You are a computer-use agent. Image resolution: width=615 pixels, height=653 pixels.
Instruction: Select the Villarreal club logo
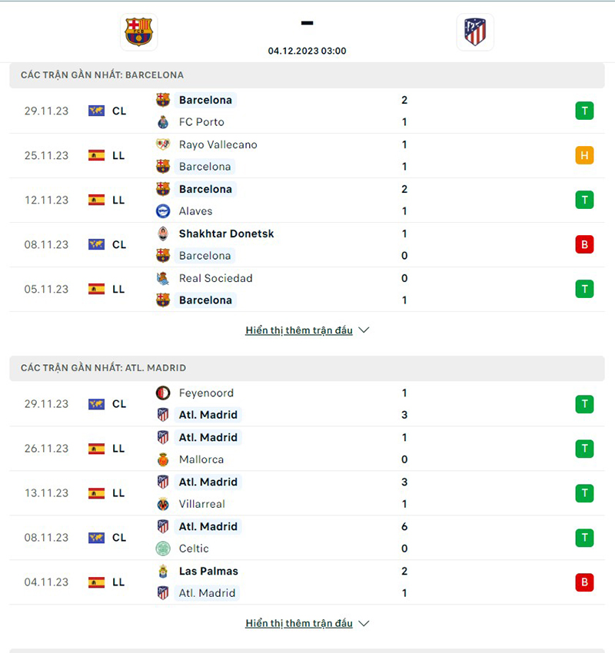tap(162, 504)
